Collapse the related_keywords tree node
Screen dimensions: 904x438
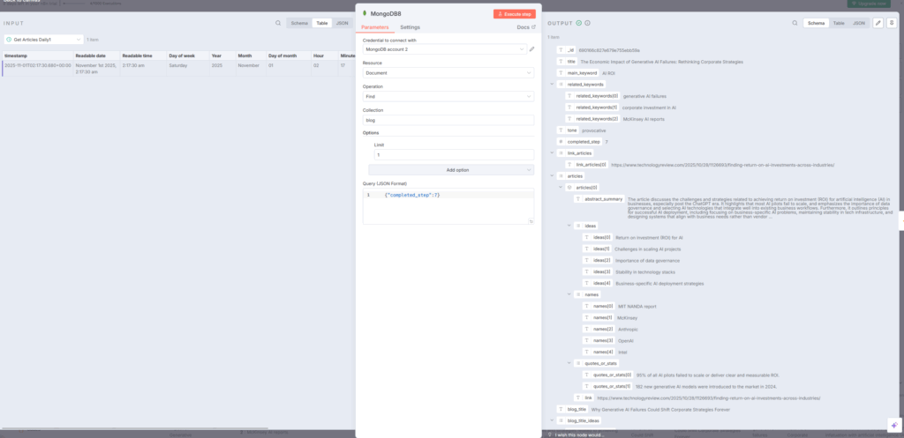pyautogui.click(x=552, y=84)
